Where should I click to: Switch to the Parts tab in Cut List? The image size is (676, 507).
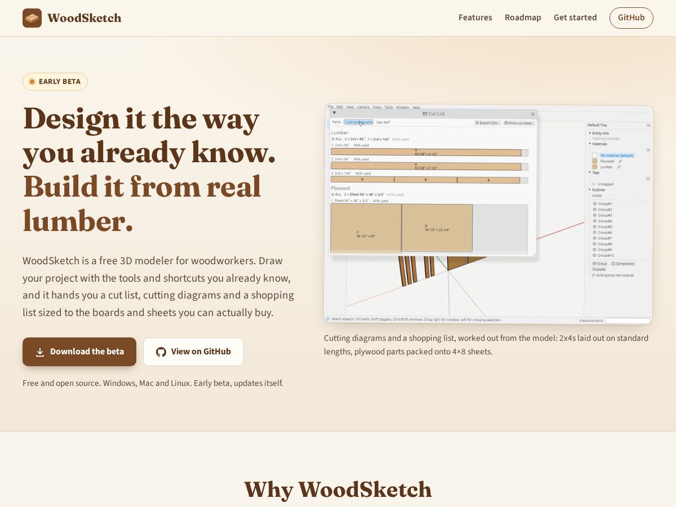pos(336,122)
